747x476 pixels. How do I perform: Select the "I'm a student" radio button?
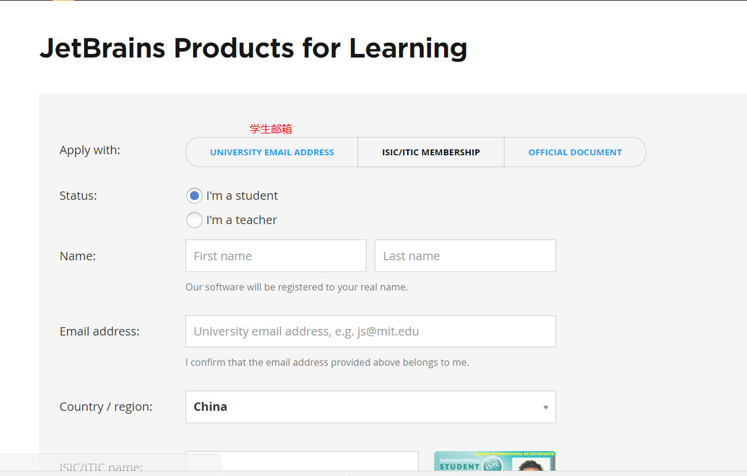[194, 196]
